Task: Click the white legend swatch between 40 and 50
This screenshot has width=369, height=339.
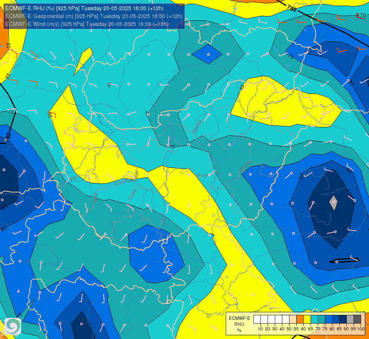Action: [286, 319]
